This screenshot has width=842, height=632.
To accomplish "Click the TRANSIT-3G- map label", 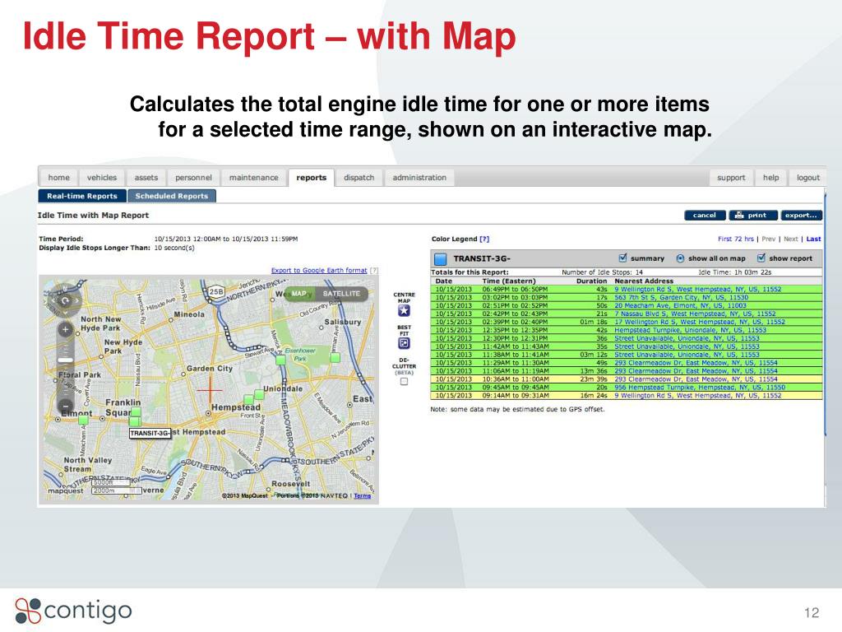I will 150,433.
